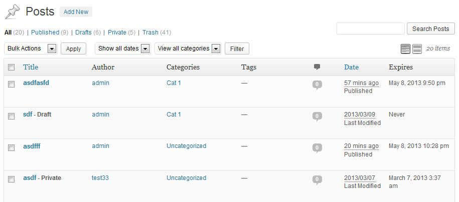Expand the Show all dates dropdown
The width and height of the screenshot is (459, 202).
point(123,48)
